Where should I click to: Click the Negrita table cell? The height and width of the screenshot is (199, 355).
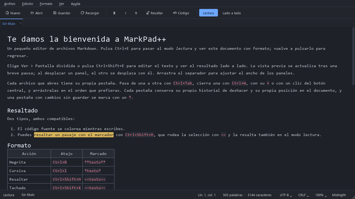point(29,162)
